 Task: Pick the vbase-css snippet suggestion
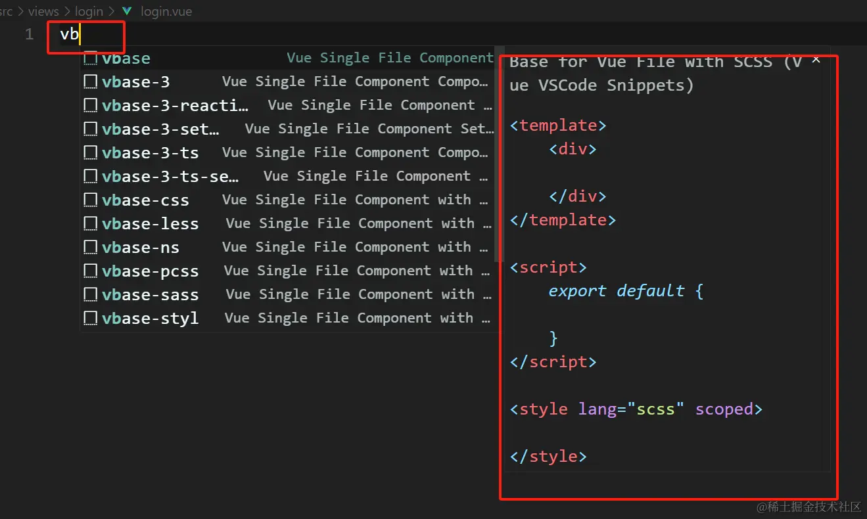tap(289, 200)
